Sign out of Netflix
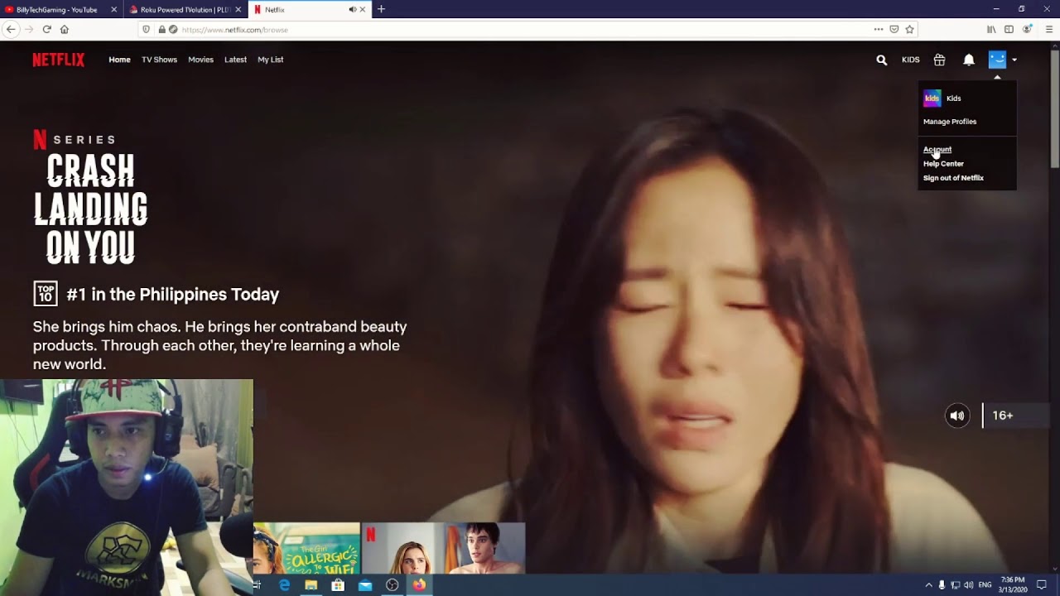This screenshot has height=596, width=1060. (953, 178)
